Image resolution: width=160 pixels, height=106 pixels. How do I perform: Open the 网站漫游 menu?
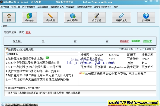pos(70,7)
